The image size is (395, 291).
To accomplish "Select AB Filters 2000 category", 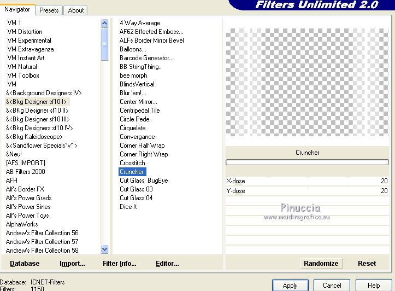I will coord(26,172).
